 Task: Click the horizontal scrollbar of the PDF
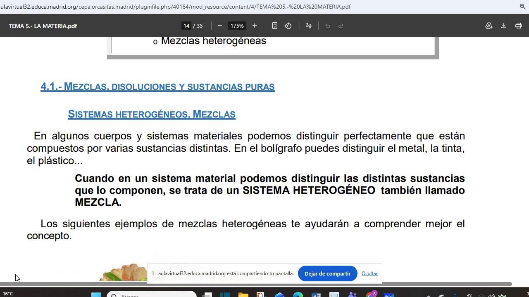coord(256,284)
